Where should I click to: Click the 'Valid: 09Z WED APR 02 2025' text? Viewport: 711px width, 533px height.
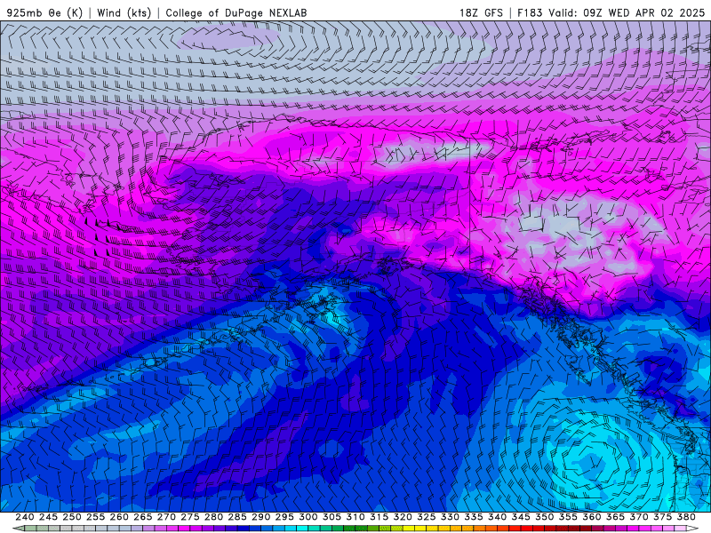click(x=627, y=12)
